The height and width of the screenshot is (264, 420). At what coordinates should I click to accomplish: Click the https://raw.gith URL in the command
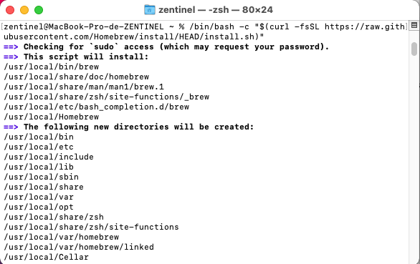[x=365, y=26]
